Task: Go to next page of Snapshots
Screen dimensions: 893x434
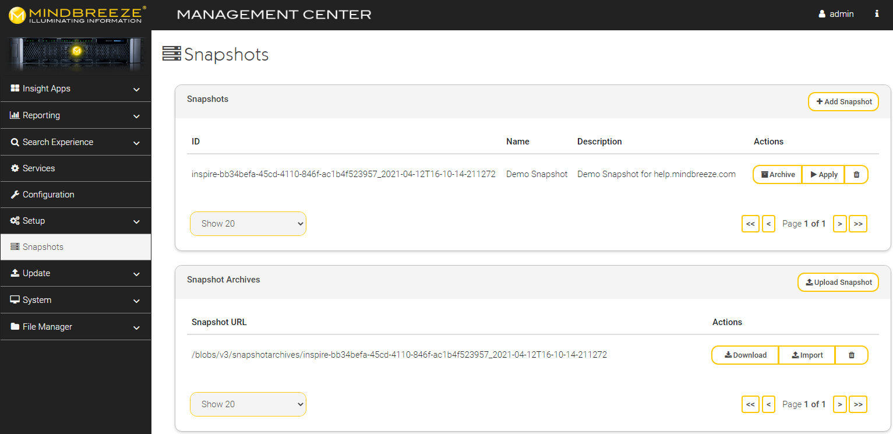Action: 839,224
